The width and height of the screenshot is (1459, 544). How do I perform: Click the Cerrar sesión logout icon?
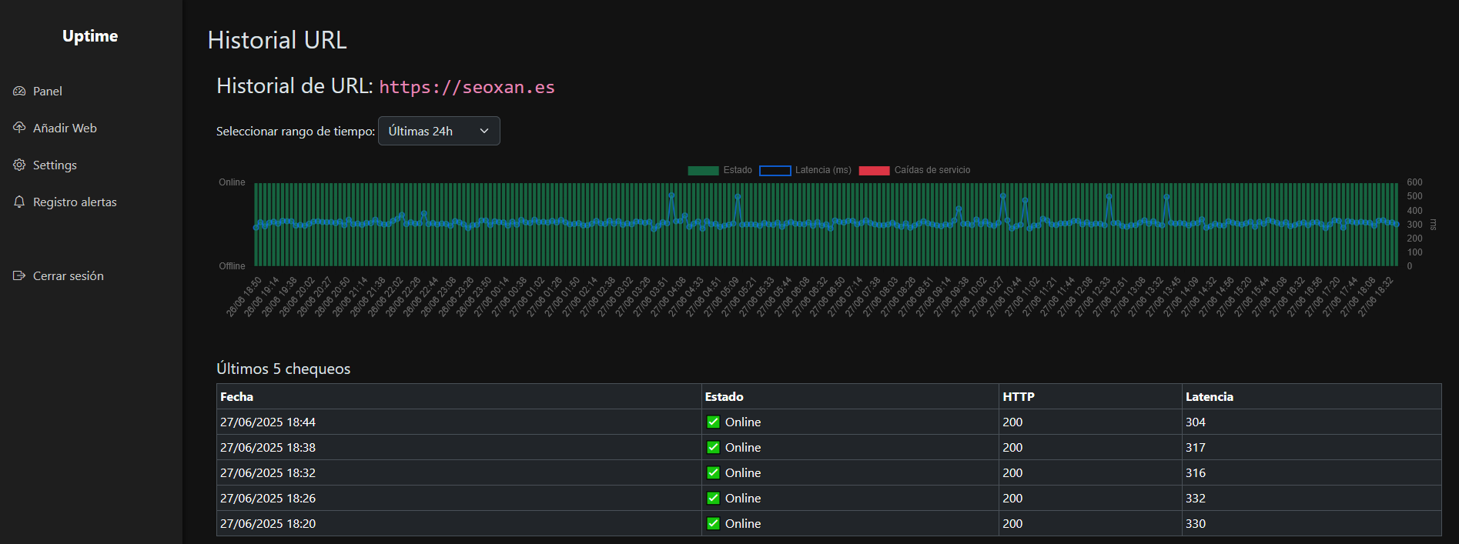tap(19, 275)
